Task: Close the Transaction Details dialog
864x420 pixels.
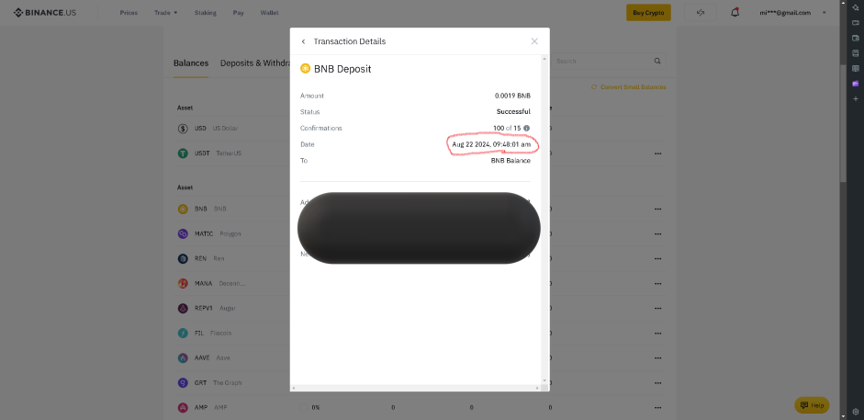Action: (x=534, y=41)
